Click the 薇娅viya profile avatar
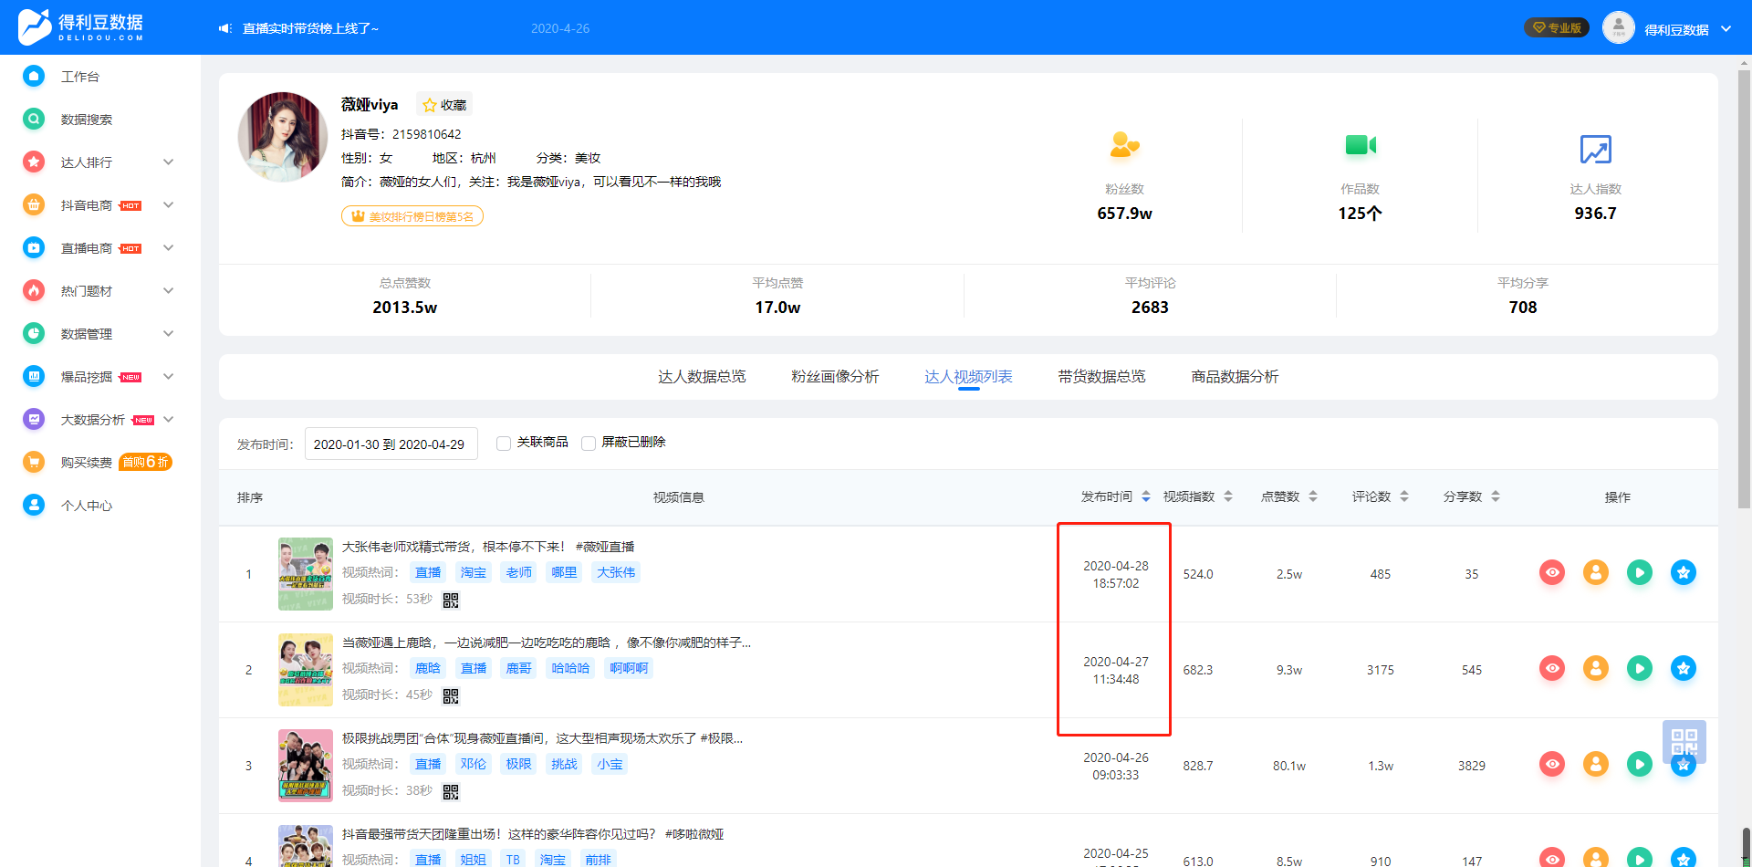Image resolution: width=1752 pixels, height=867 pixels. coord(283,137)
